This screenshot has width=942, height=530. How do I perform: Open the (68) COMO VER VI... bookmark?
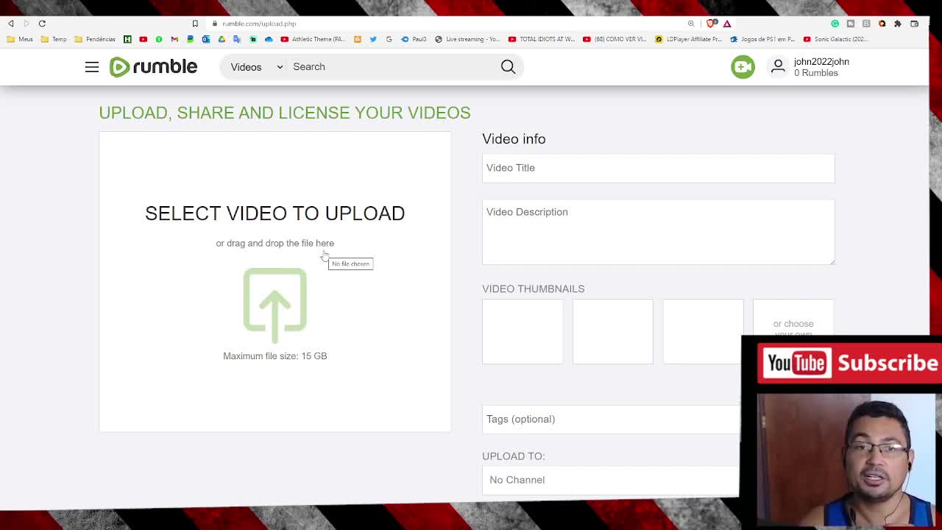coord(615,39)
